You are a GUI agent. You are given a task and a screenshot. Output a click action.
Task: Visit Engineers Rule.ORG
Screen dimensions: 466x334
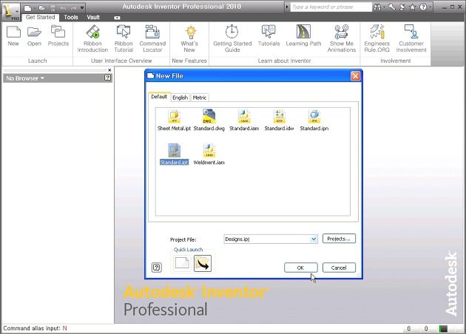376,39
